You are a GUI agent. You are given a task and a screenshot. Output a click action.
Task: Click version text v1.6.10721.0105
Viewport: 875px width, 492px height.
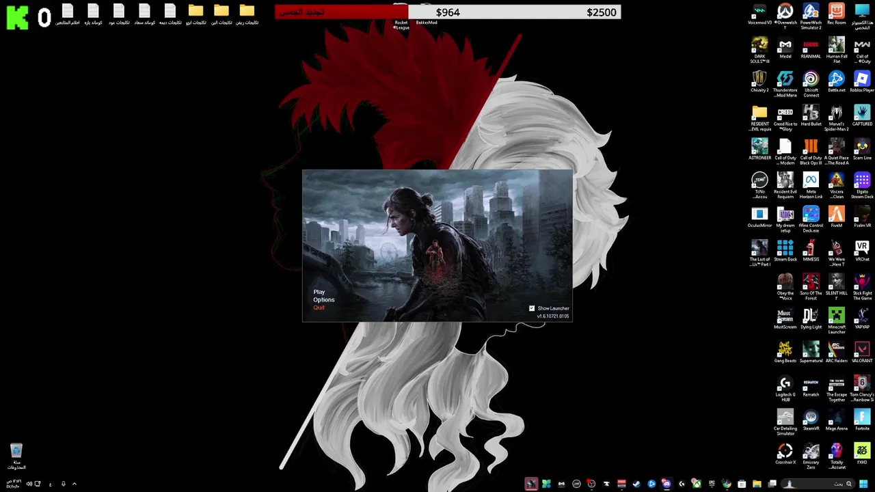coord(553,316)
